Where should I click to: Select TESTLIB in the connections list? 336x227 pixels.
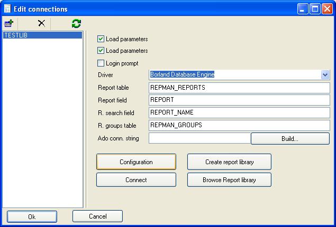(42, 35)
